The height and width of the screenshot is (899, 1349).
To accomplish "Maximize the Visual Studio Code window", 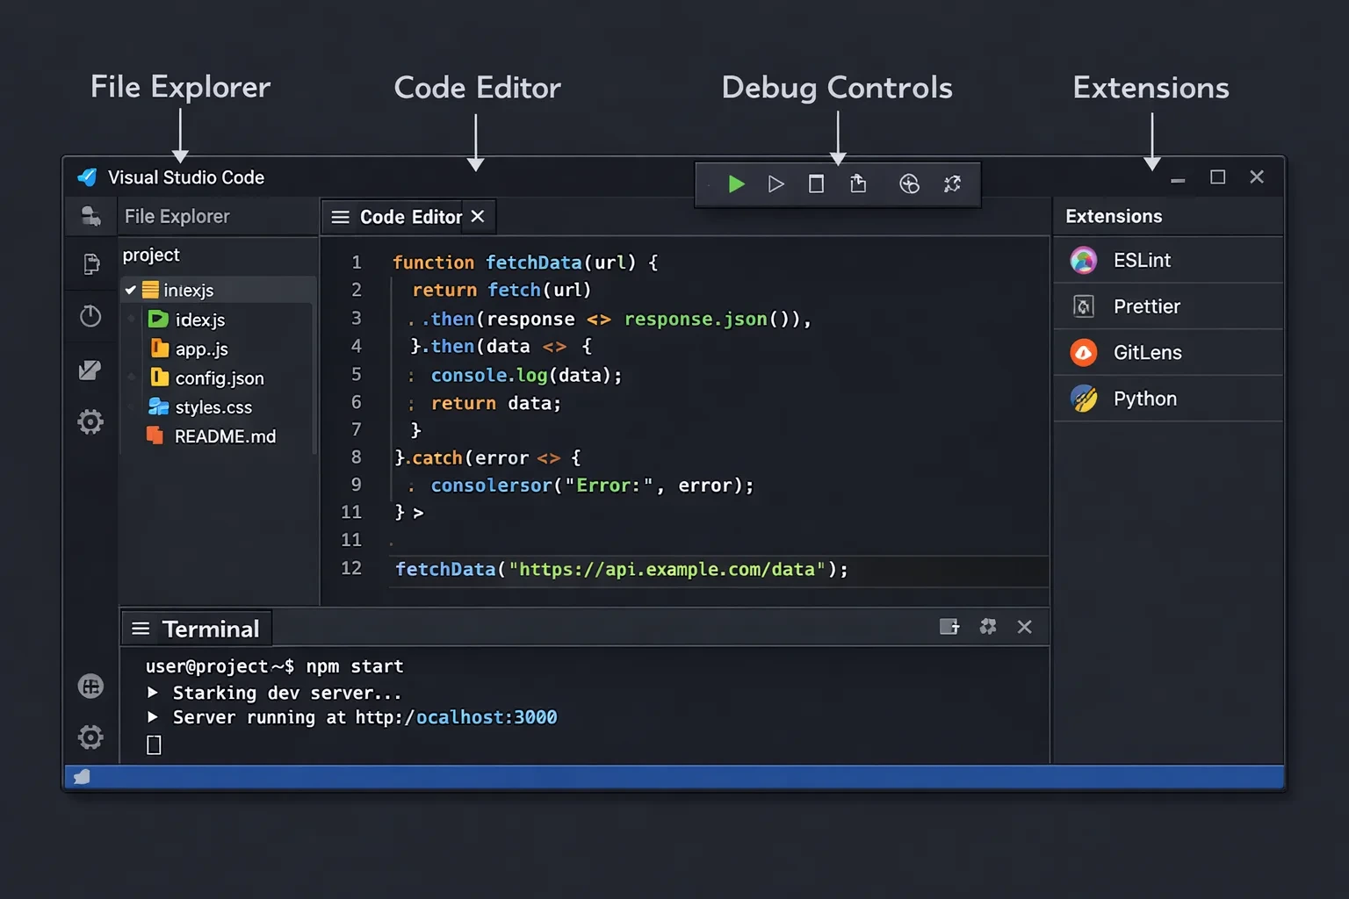I will [1217, 176].
